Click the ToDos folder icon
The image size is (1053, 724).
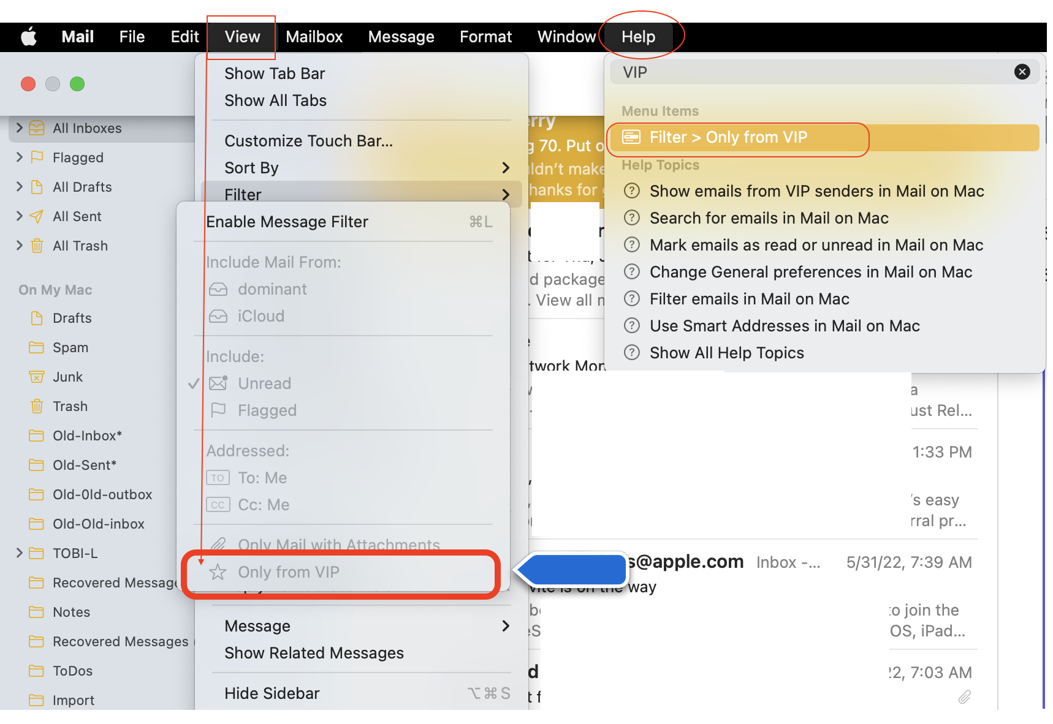pos(37,671)
